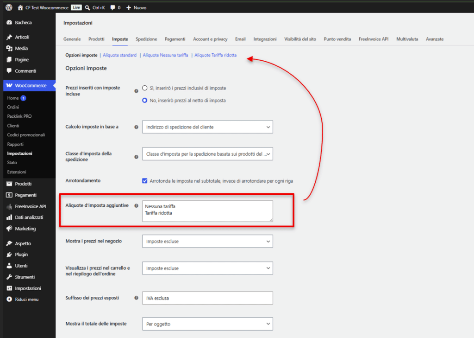
Task: Click the Aliquote d'imposta aggiuntive text area
Action: click(x=207, y=211)
